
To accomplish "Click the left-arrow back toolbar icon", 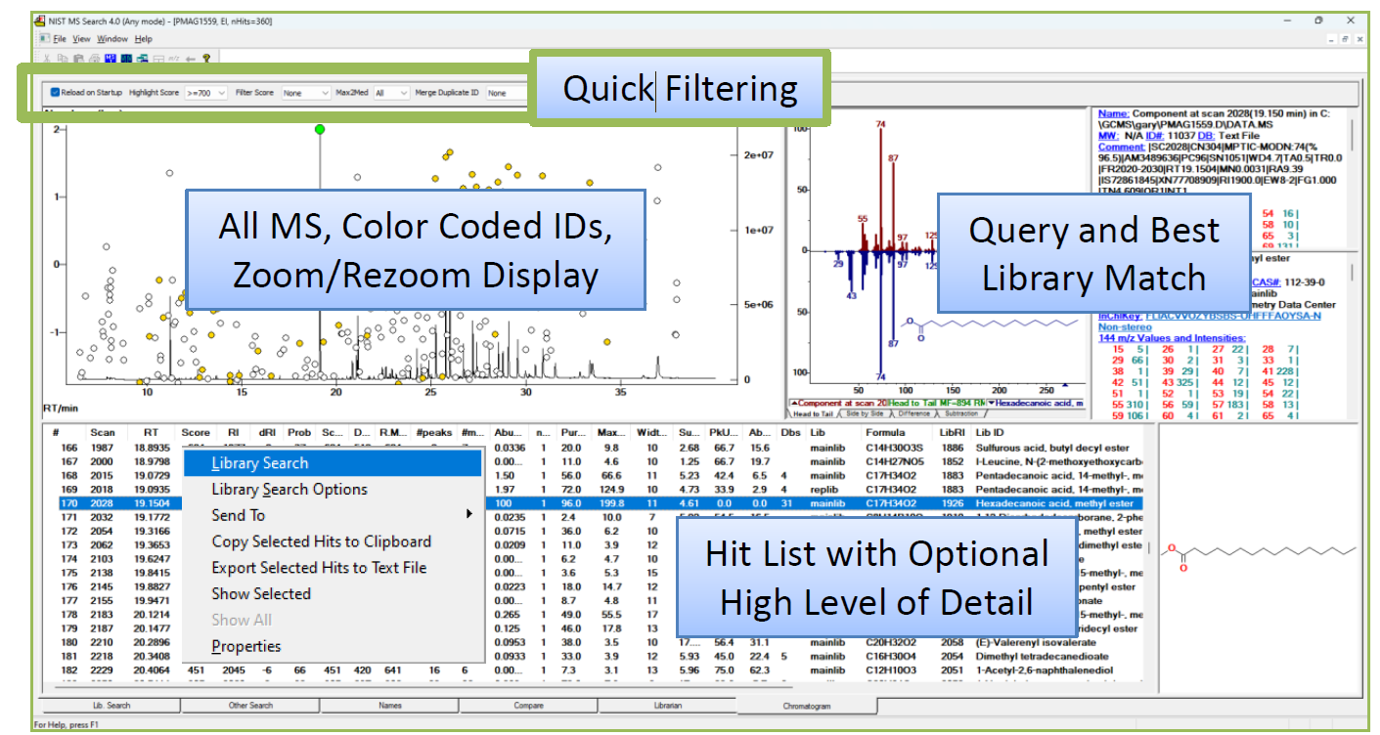I will pyautogui.click(x=191, y=59).
